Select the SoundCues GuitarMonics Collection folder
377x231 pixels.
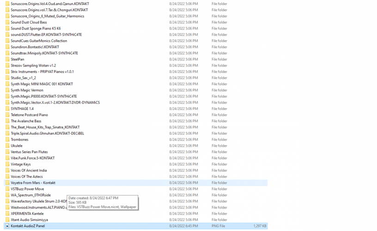click(x=39, y=41)
